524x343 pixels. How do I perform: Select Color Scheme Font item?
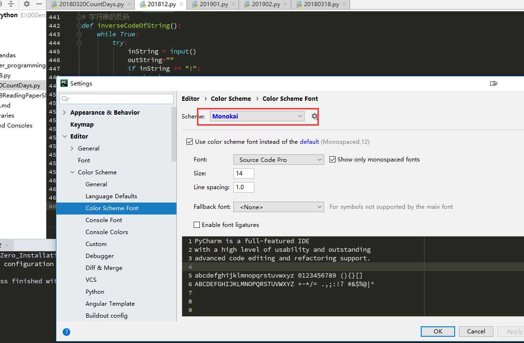(116, 208)
